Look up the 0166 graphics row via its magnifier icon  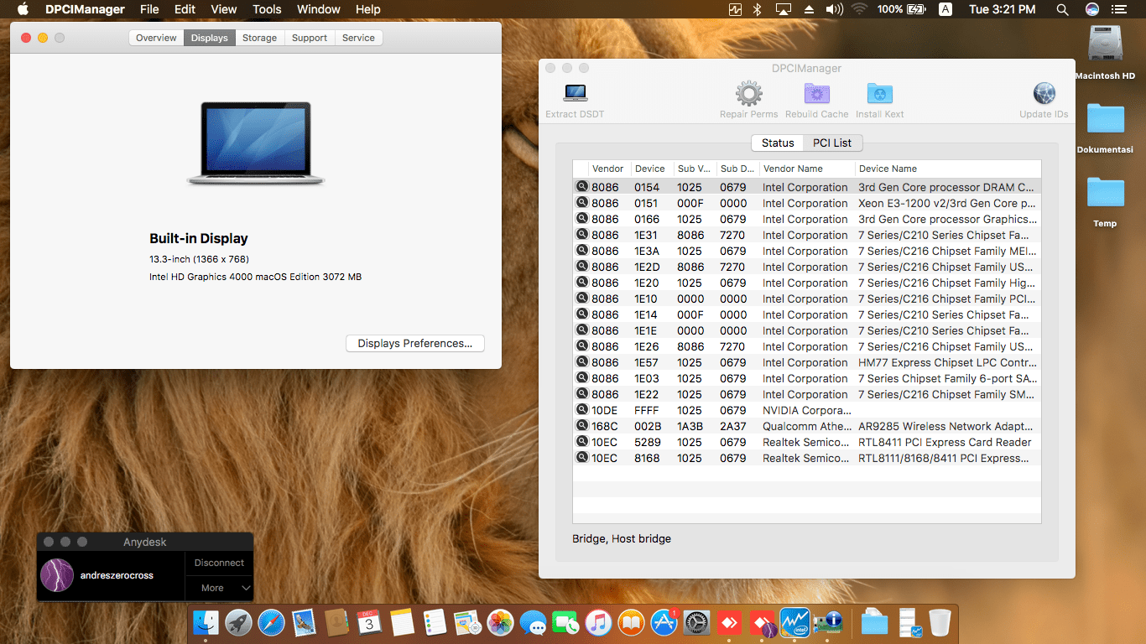pyautogui.click(x=581, y=219)
